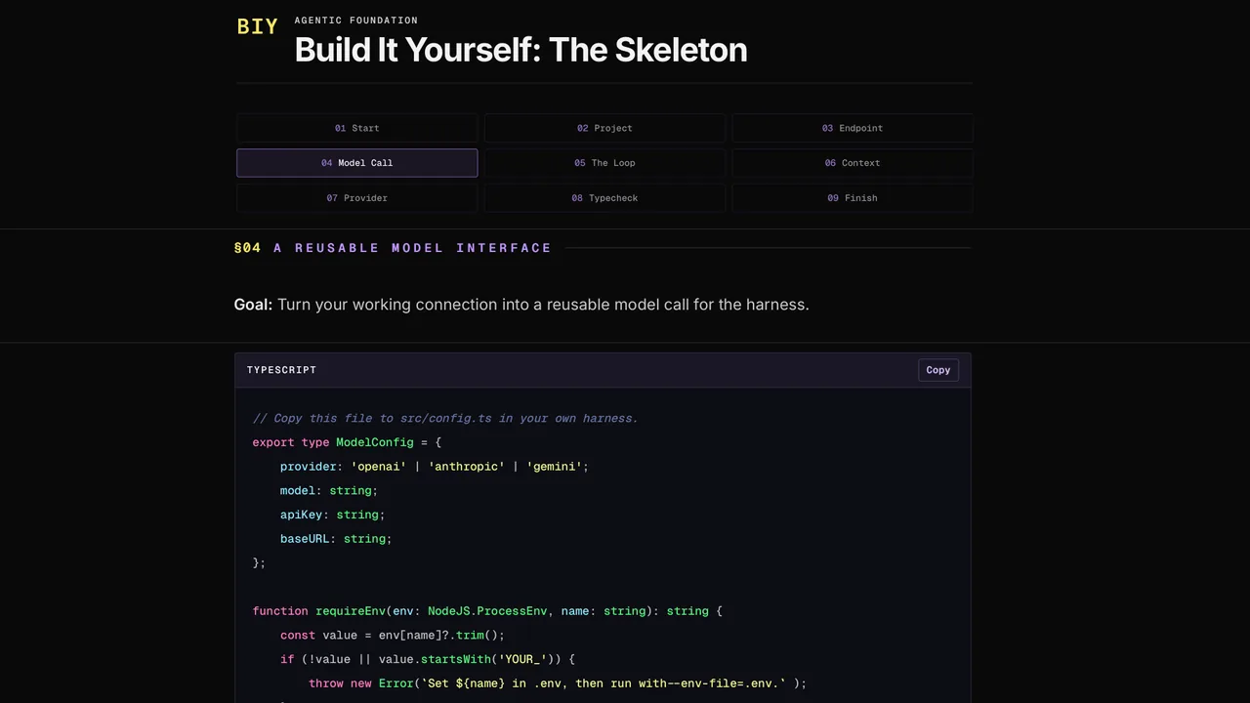The width and height of the screenshot is (1250, 703).
Task: Click the 'model: string;' code line
Action: [329, 490]
